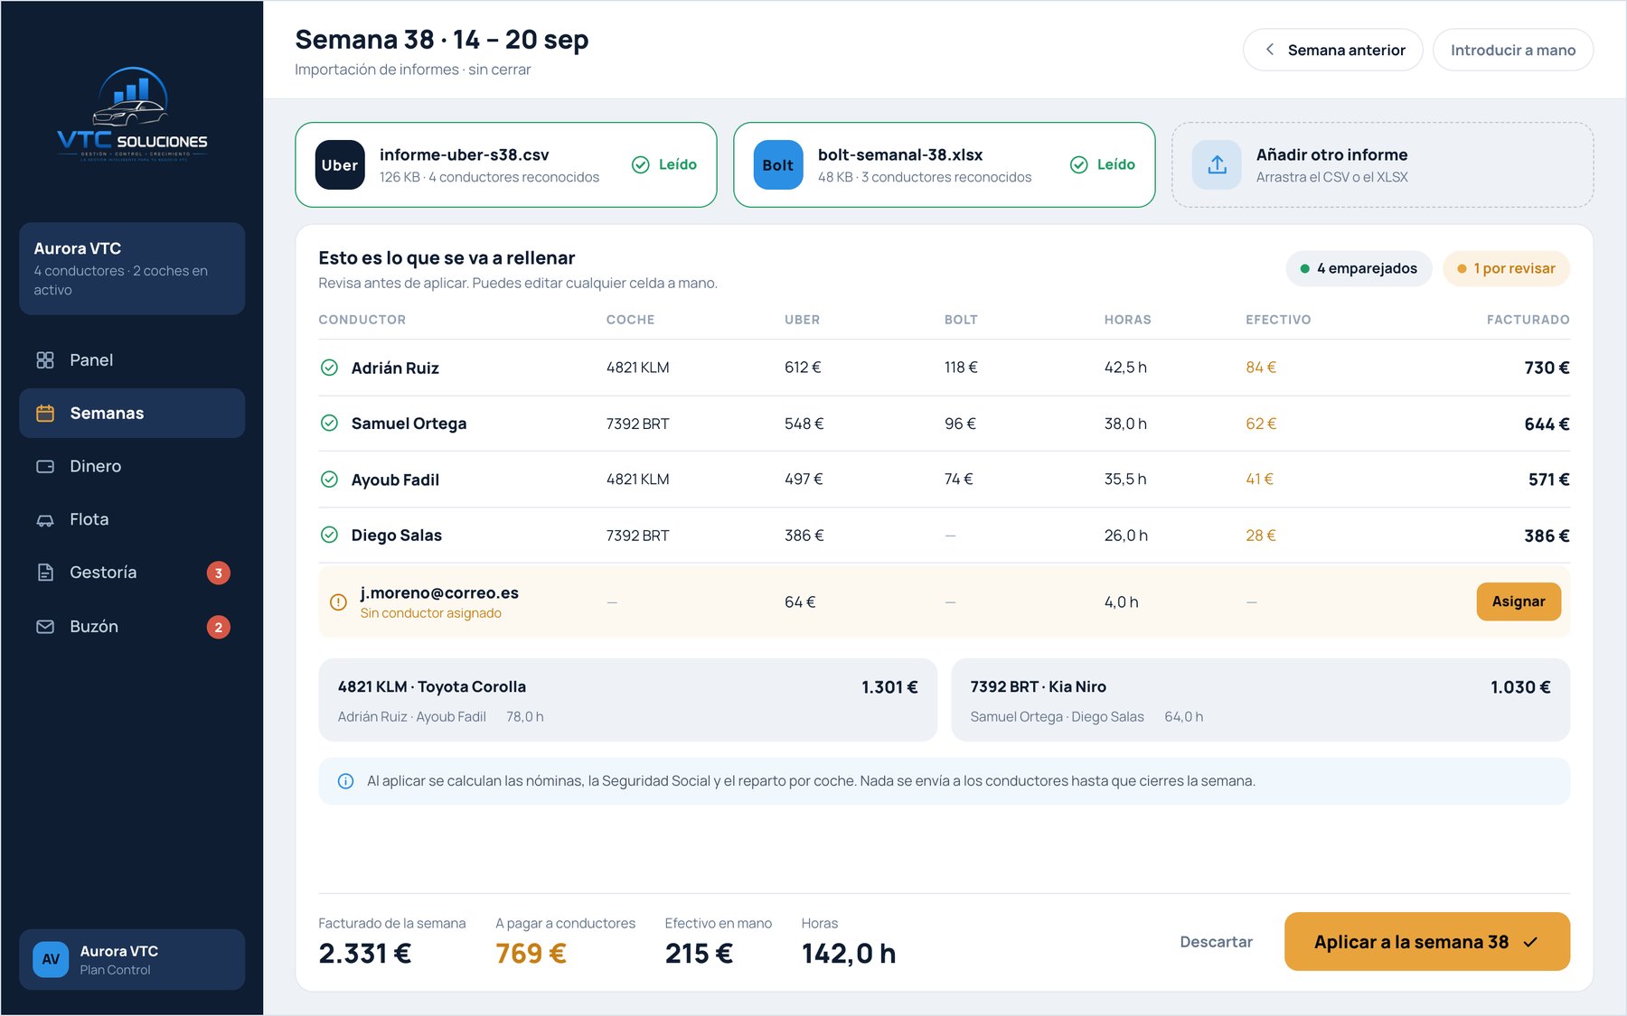Open the Aurora VTC company card
The image size is (1627, 1016).
pos(132,269)
